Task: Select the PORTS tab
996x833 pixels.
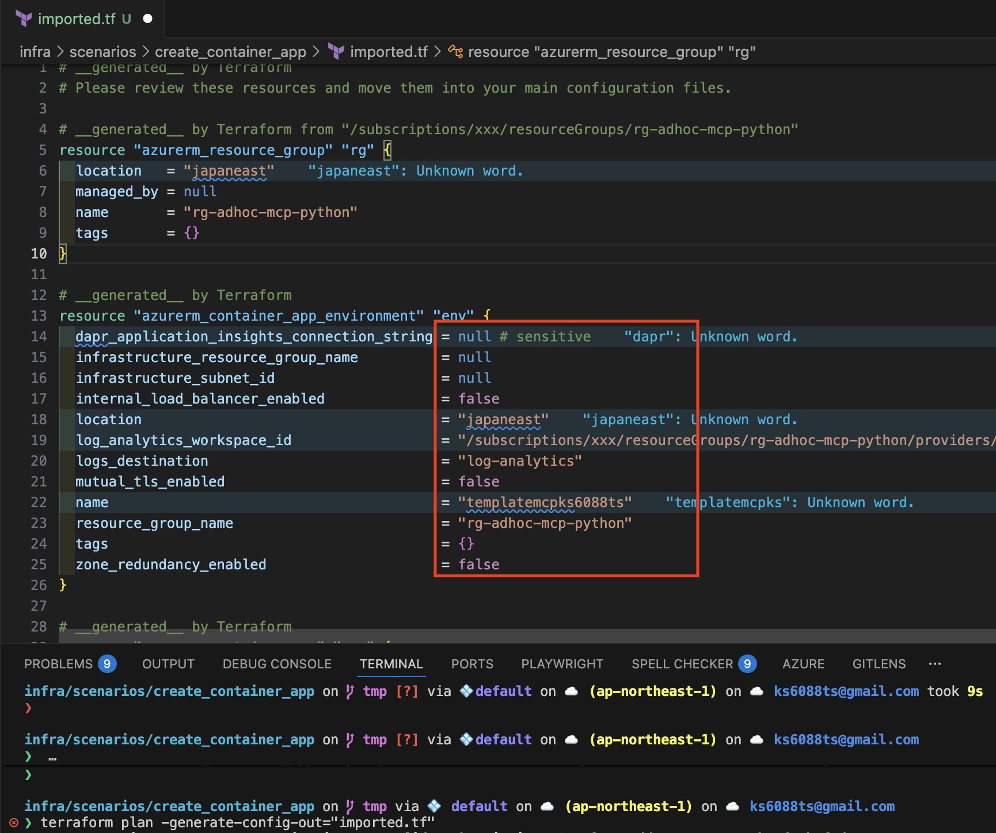Action: [472, 664]
